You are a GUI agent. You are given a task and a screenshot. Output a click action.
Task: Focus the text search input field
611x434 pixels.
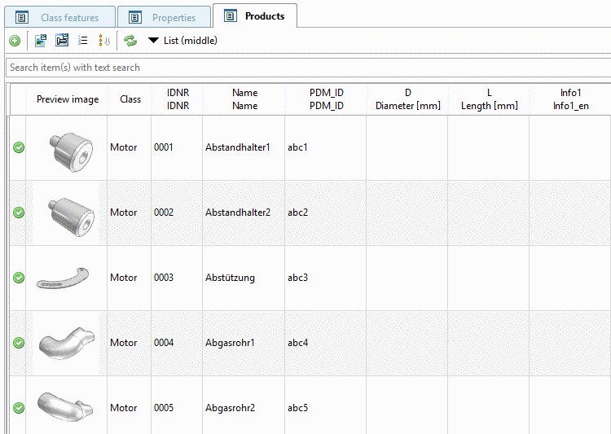[x=308, y=68]
